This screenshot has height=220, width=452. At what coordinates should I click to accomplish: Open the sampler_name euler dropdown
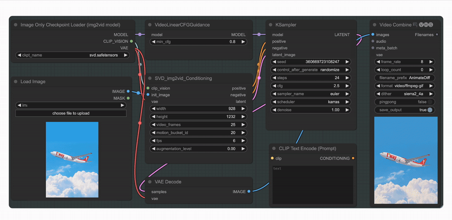[x=310, y=93]
